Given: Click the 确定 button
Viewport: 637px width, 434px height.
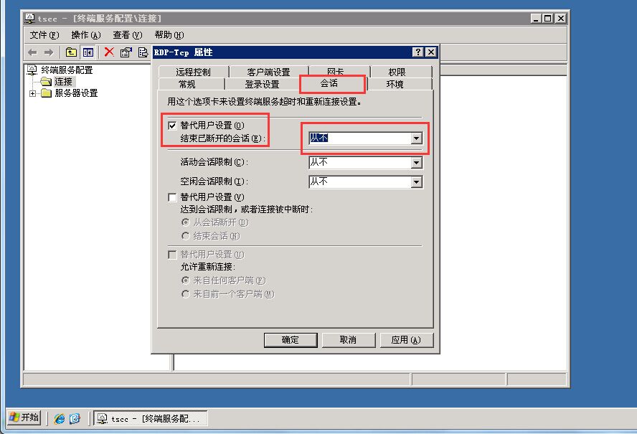Looking at the screenshot, I should [x=291, y=340].
